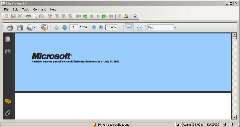Click the filter by grid funnel icon

[57, 16]
